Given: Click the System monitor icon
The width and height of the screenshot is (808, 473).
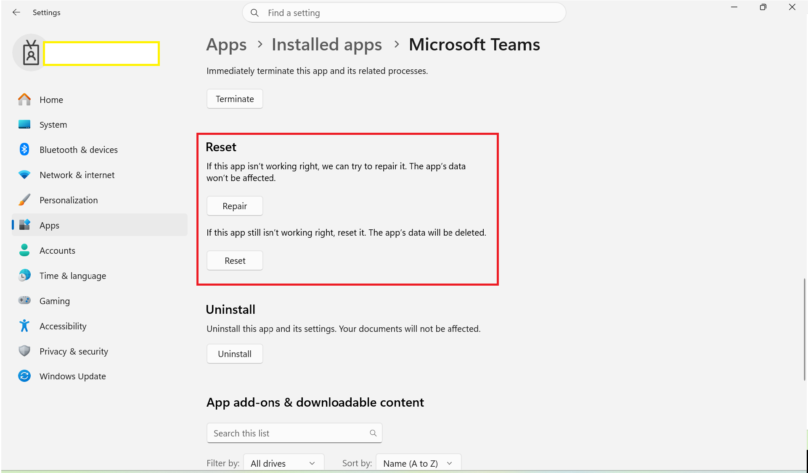Looking at the screenshot, I should [24, 125].
